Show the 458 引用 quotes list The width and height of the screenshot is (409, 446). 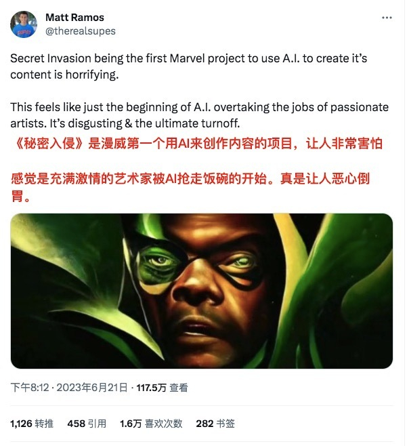point(87,424)
